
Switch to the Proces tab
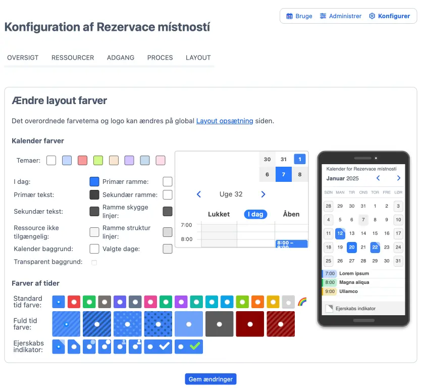click(x=160, y=58)
